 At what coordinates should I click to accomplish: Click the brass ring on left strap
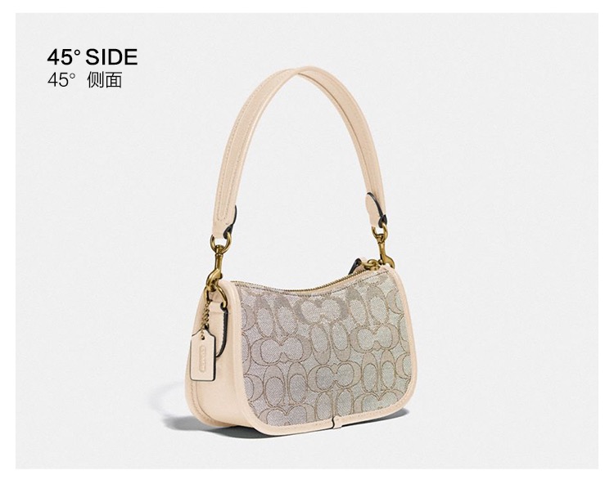pos(220,240)
